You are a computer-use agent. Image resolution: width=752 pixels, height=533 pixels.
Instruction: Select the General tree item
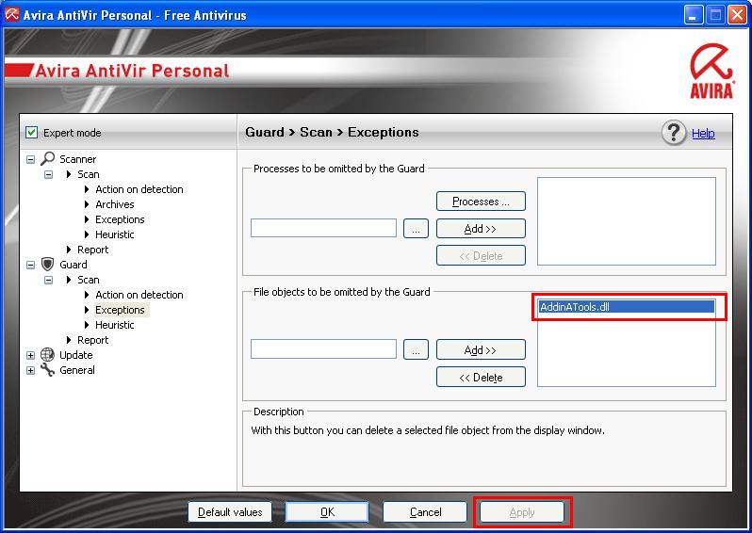pyautogui.click(x=76, y=370)
